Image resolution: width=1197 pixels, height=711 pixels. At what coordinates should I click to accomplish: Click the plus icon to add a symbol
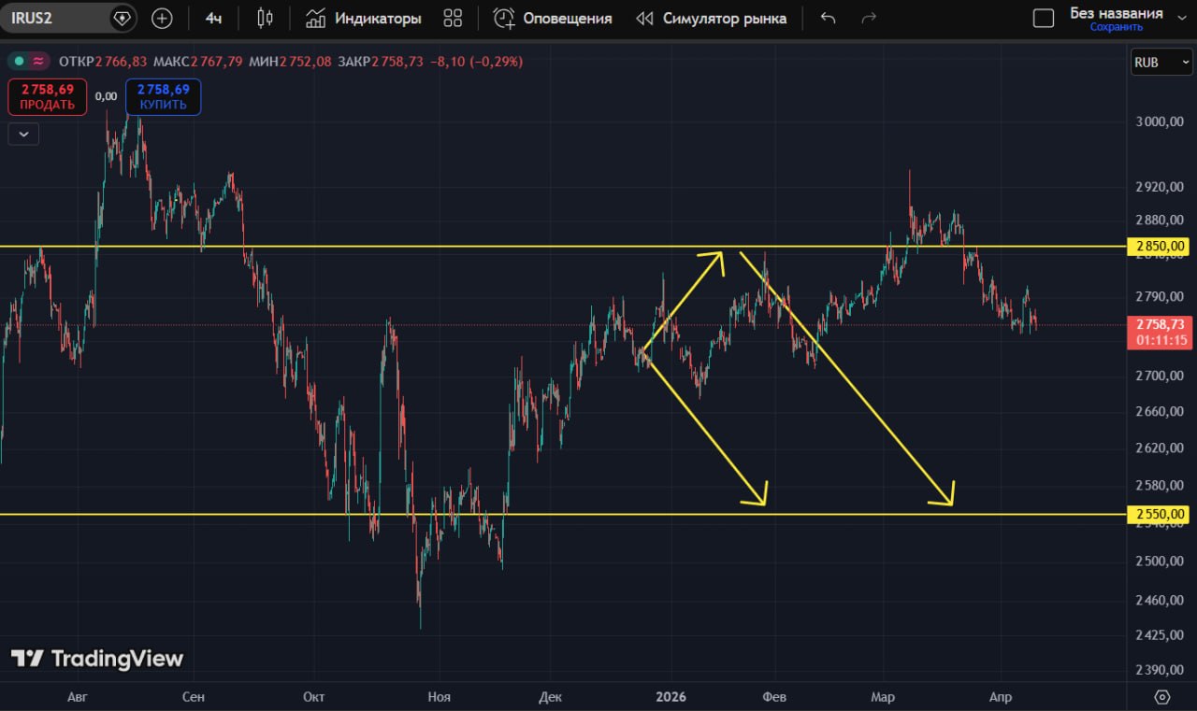click(x=162, y=18)
